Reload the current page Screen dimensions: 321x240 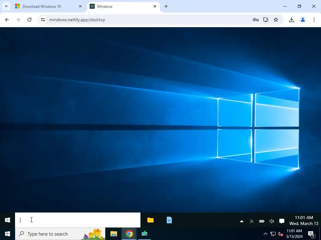(x=29, y=20)
